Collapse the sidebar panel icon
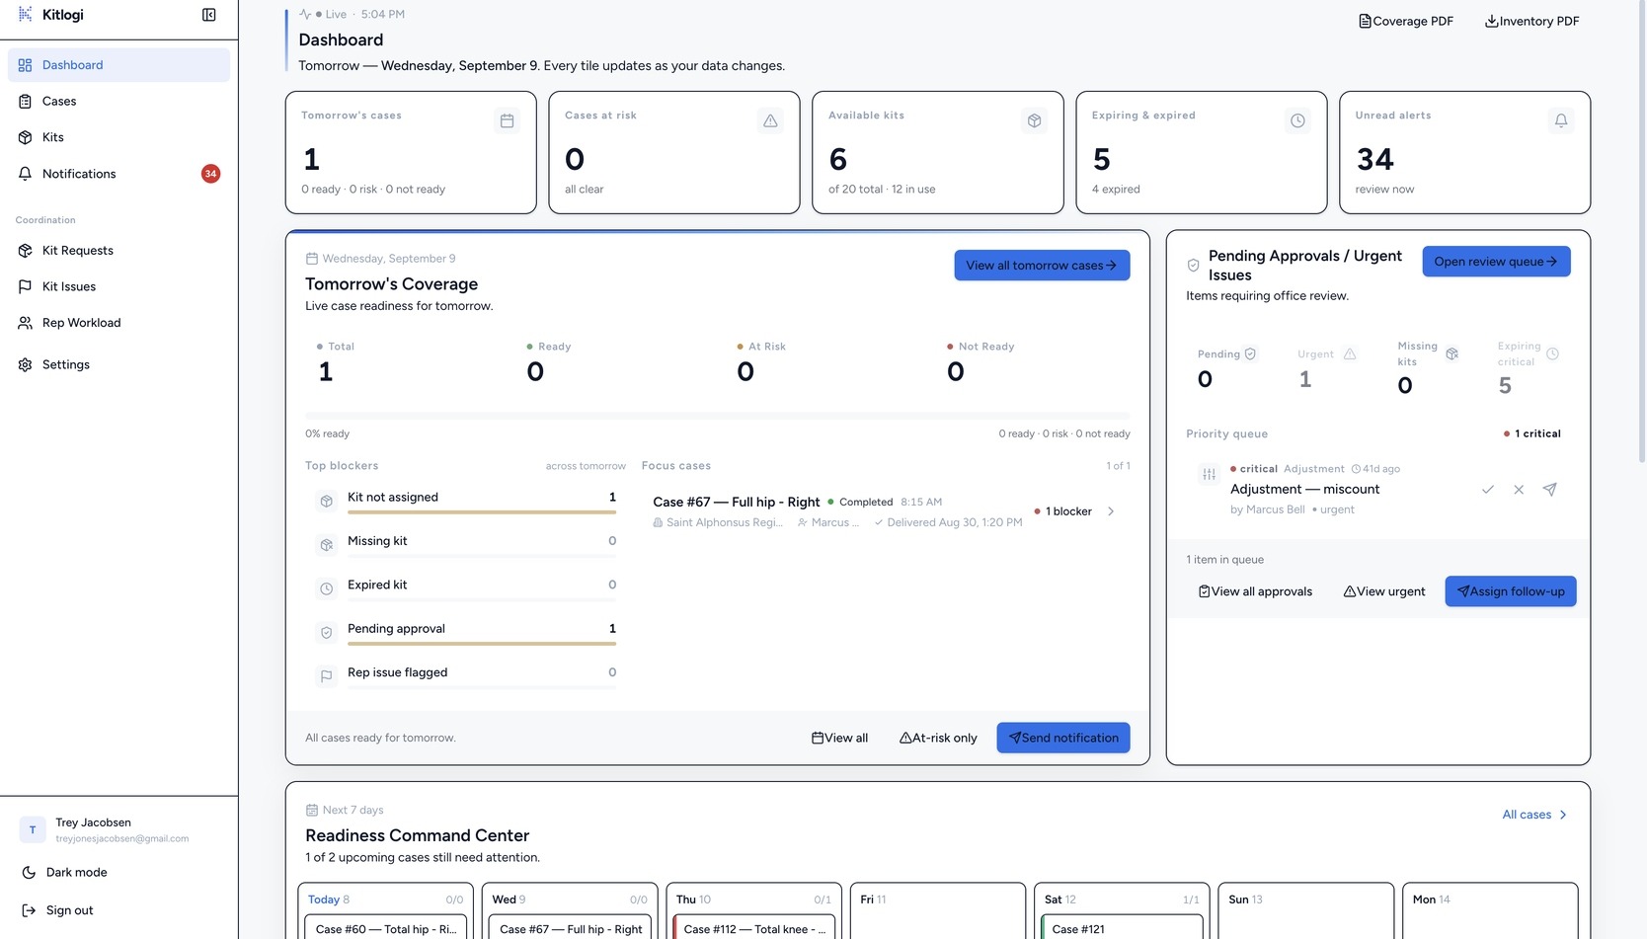The height and width of the screenshot is (939, 1647). (x=209, y=15)
